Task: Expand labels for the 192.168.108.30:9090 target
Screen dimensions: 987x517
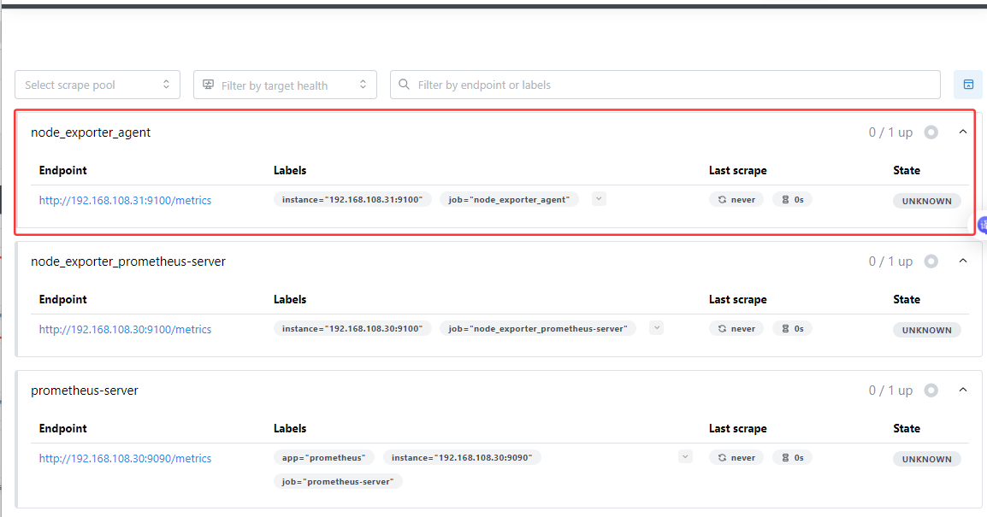Action: click(x=685, y=456)
